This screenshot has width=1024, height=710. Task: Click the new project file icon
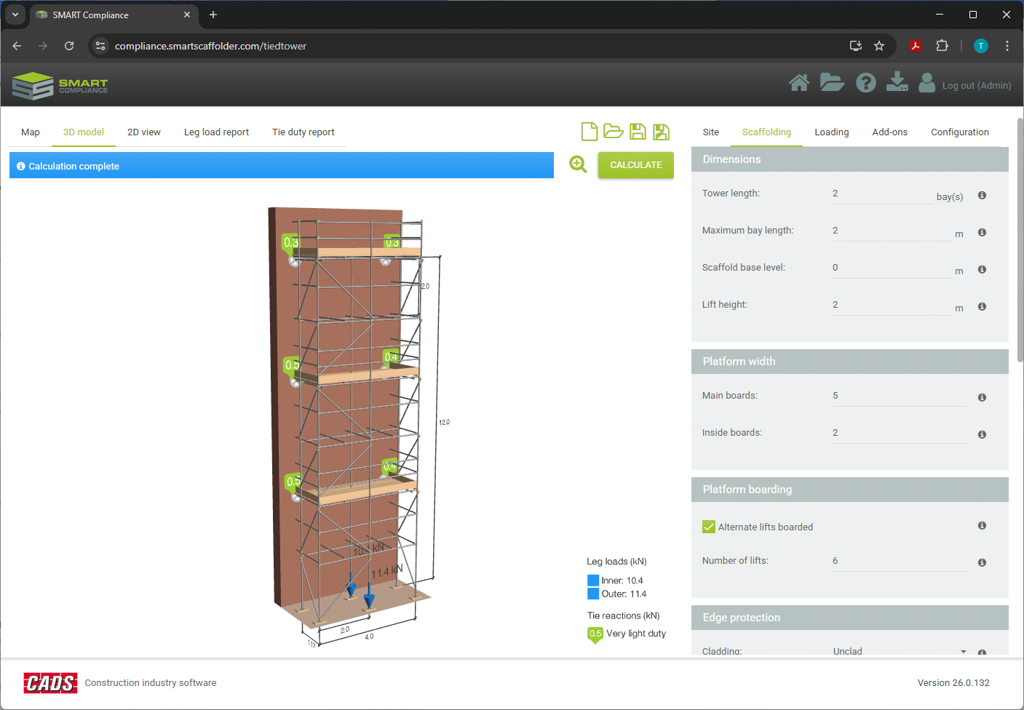[x=590, y=132]
